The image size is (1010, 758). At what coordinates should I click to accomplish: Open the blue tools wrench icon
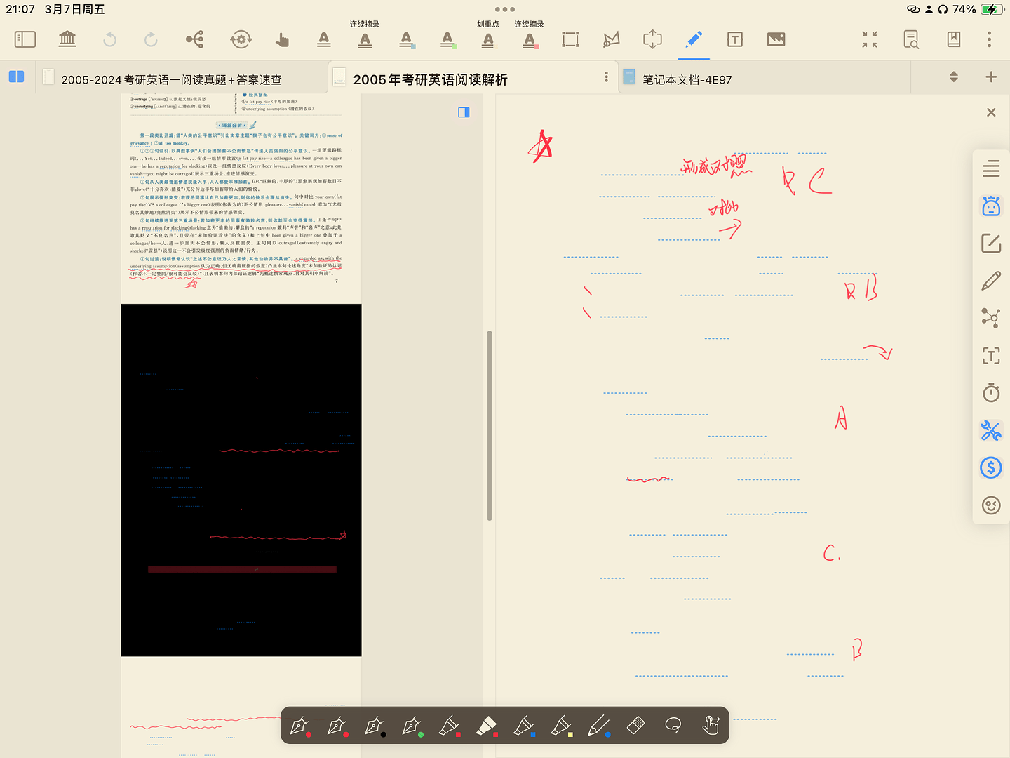[991, 430]
